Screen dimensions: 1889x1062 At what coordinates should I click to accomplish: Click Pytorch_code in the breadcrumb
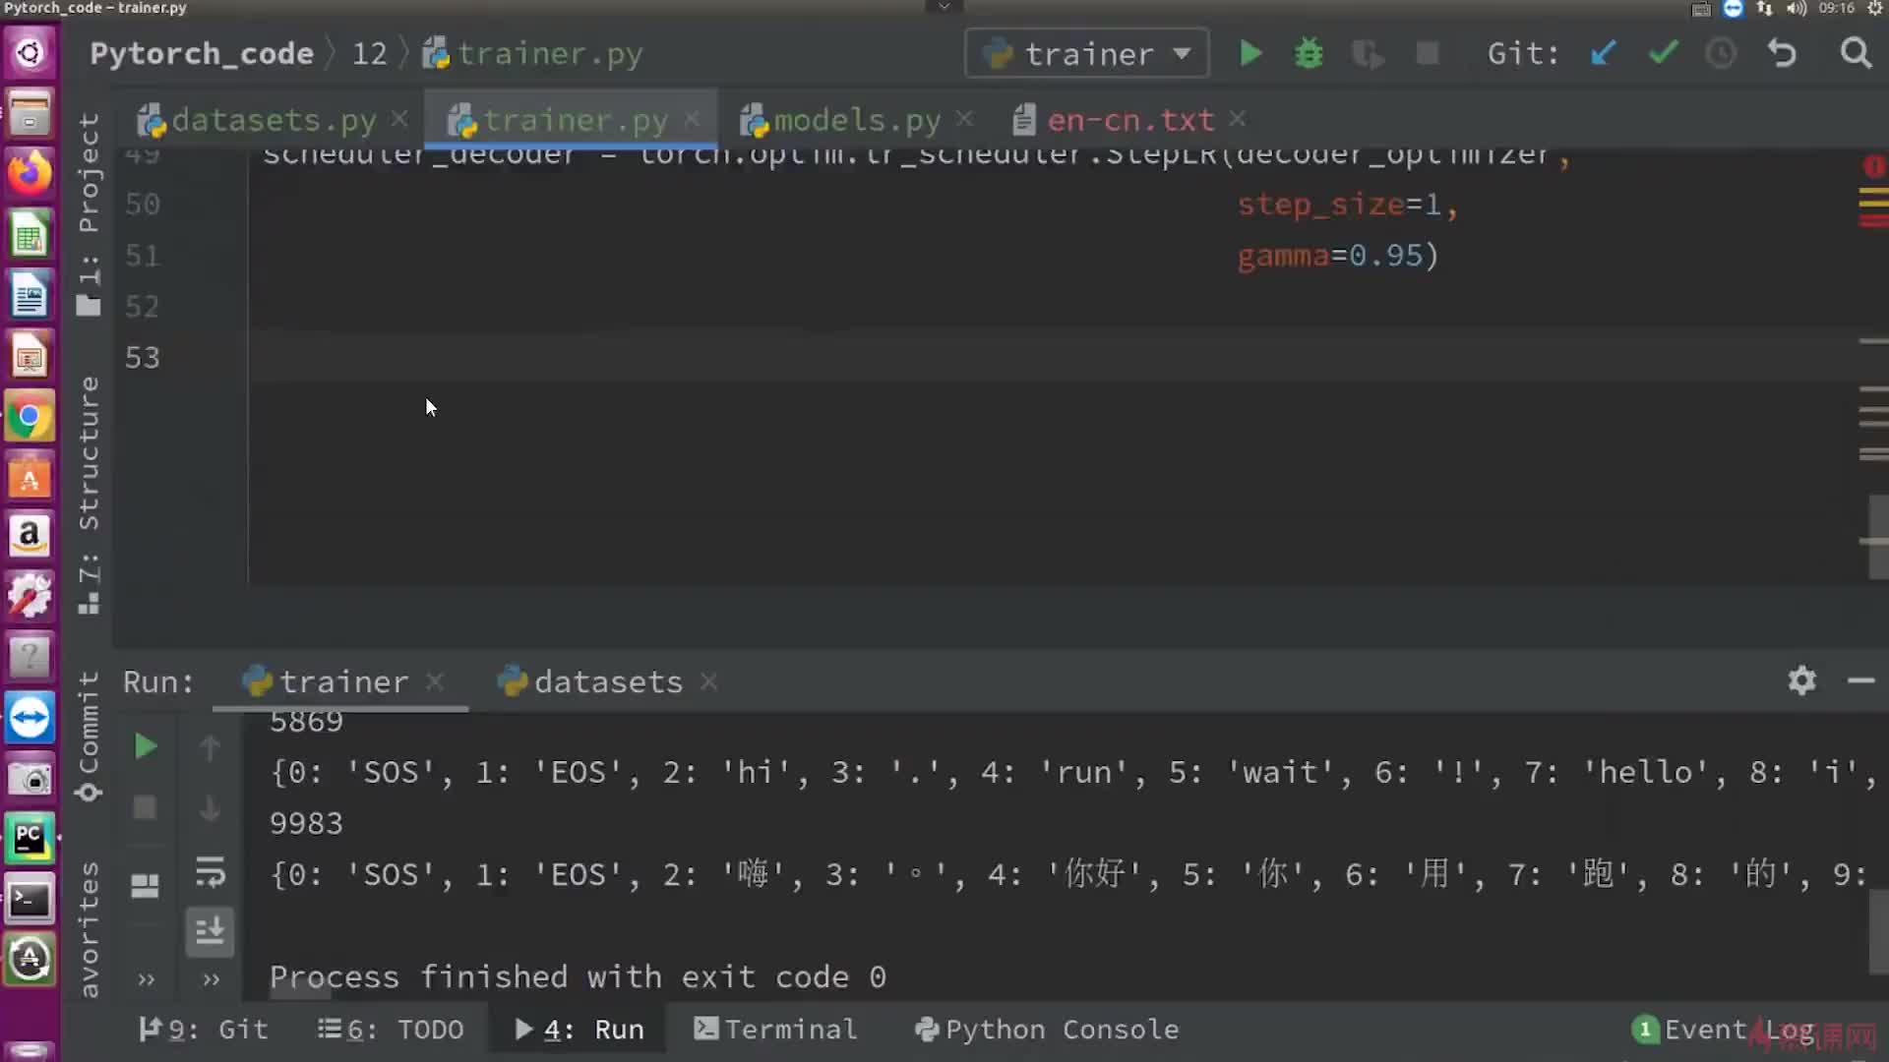pyautogui.click(x=202, y=53)
